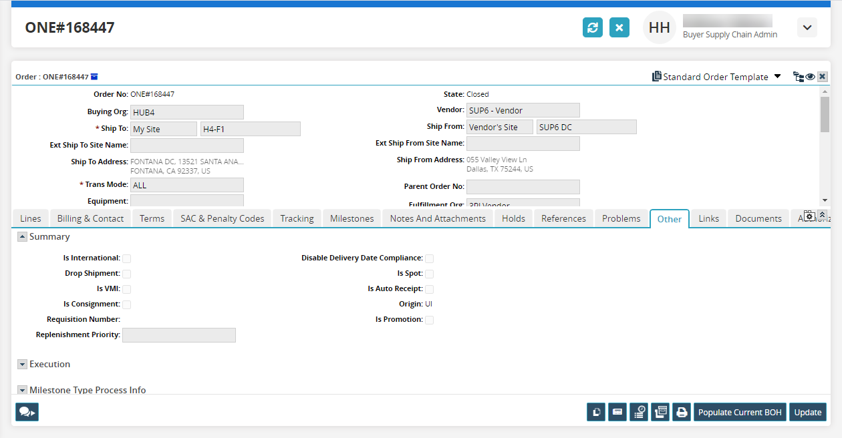Close the ONE#168447 tab with the X icon
Viewport: 842px width, 438px height.
[619, 27]
